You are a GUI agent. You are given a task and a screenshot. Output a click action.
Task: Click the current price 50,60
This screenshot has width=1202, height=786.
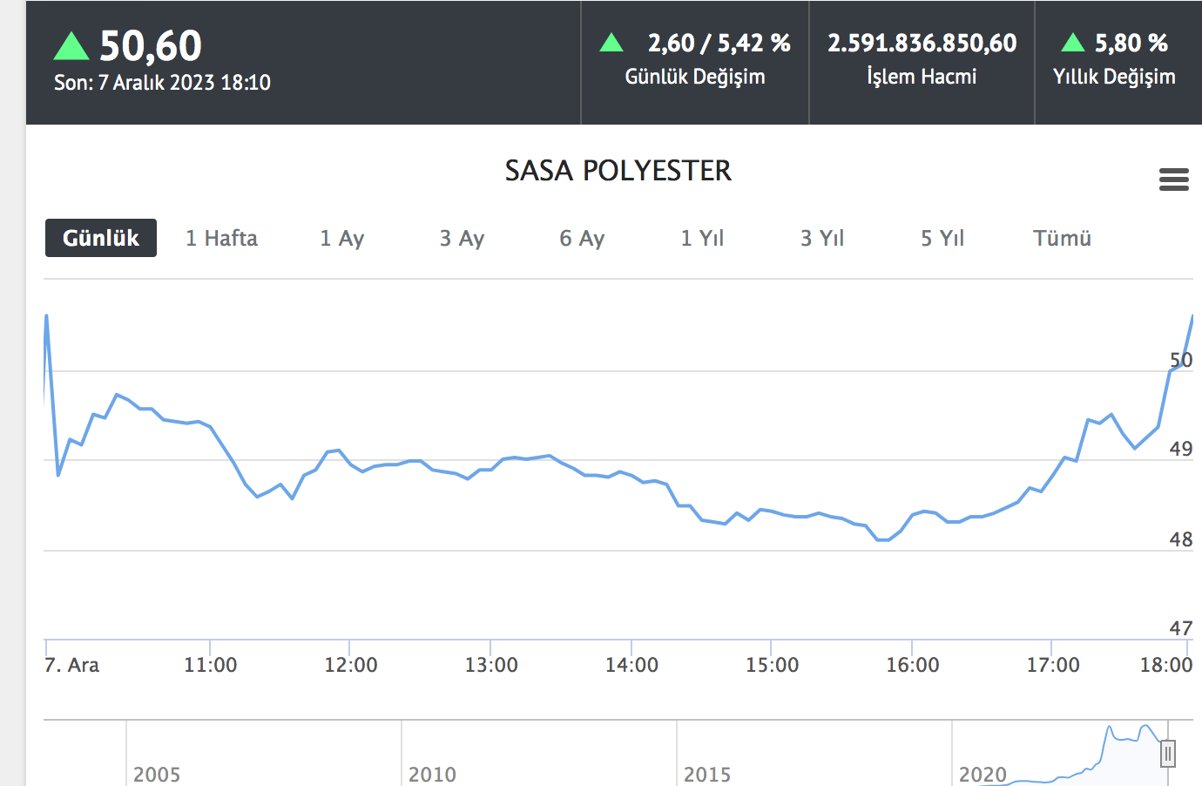pyautogui.click(x=151, y=45)
